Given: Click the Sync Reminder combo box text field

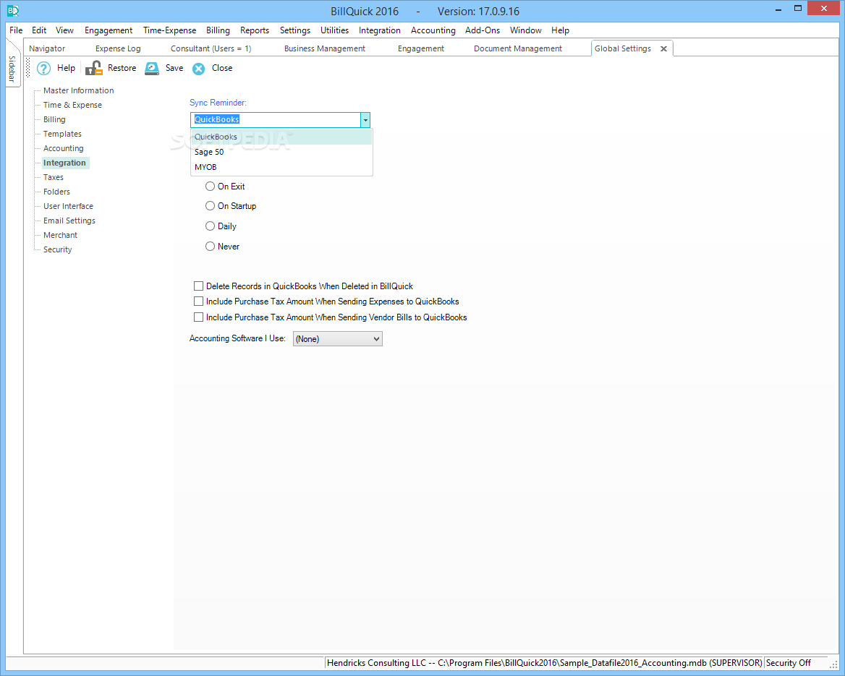Looking at the screenshot, I should [x=276, y=119].
